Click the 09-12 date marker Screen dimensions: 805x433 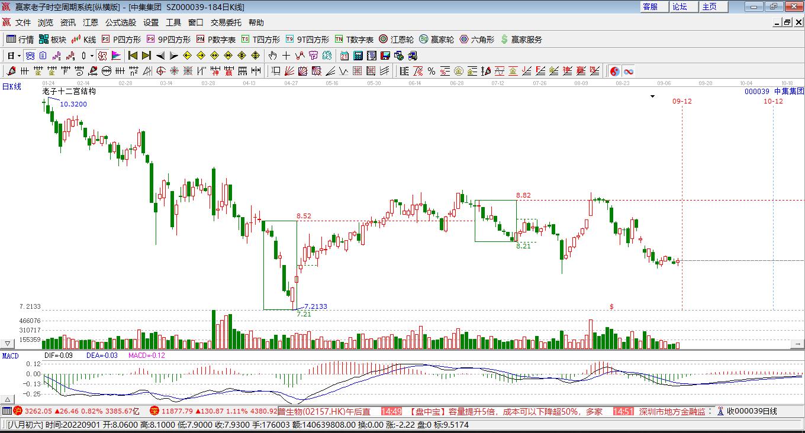[682, 101]
